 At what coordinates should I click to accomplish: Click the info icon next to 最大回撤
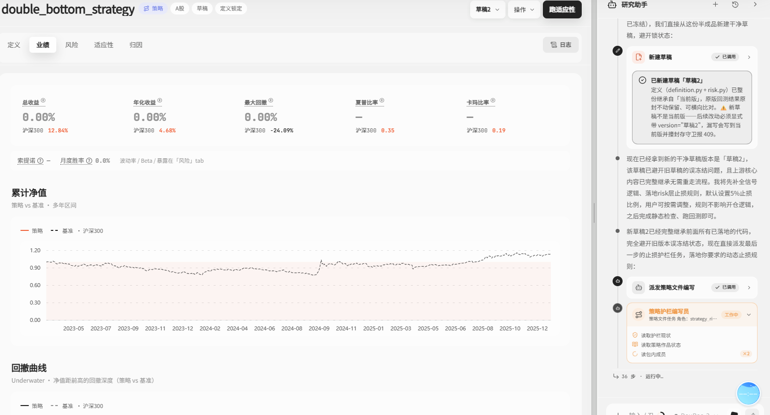click(x=271, y=101)
